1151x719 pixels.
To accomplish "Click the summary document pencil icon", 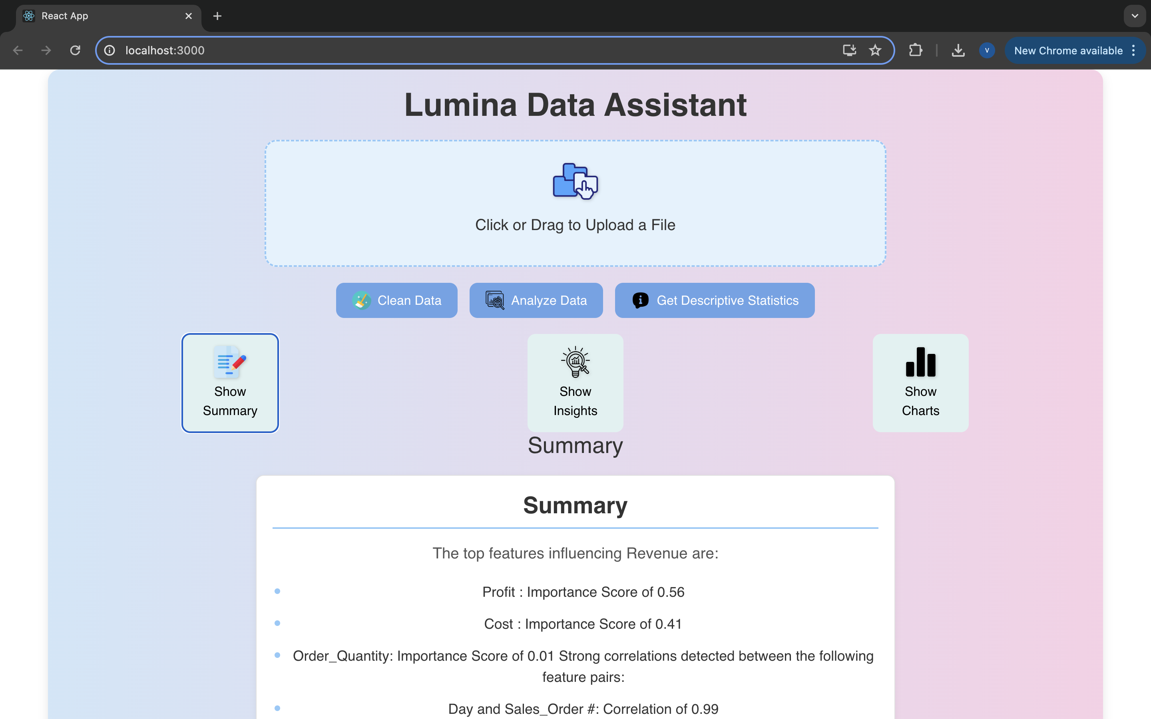I will click(230, 362).
